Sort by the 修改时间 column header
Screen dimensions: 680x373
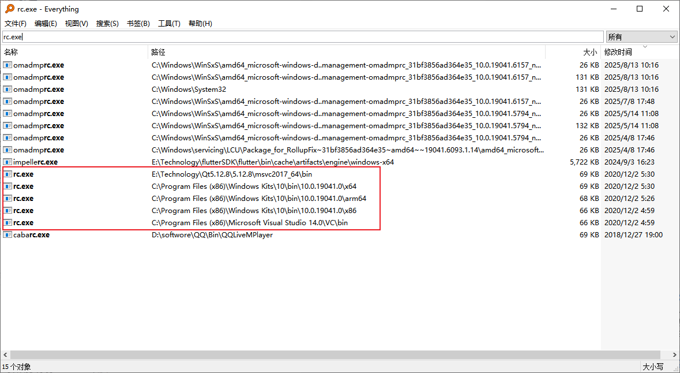pyautogui.click(x=640, y=52)
